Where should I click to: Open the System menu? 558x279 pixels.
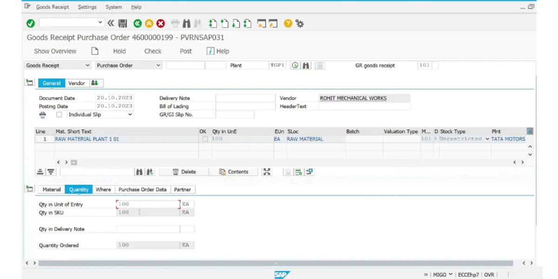(114, 7)
